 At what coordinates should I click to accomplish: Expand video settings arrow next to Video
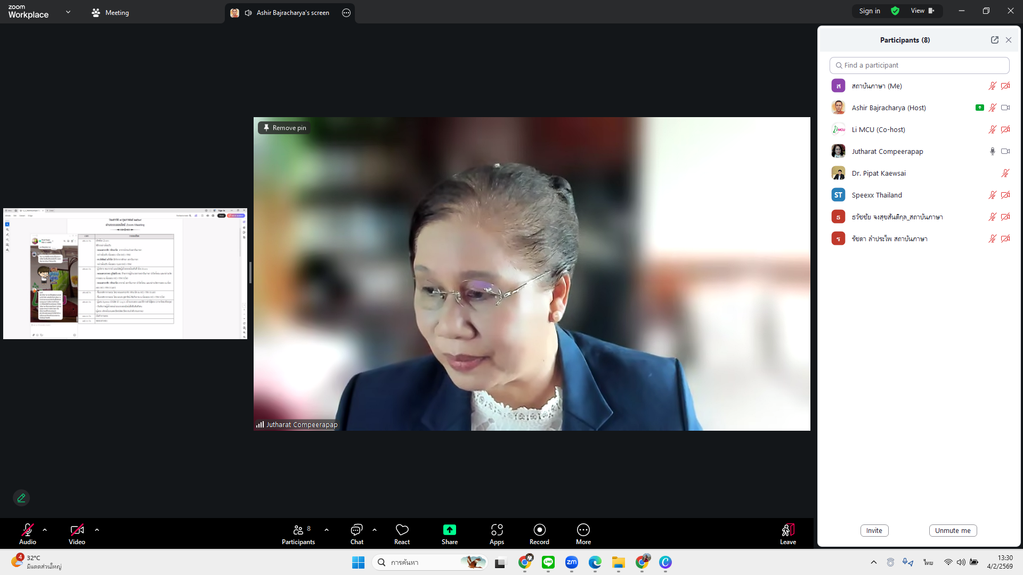coord(97,530)
